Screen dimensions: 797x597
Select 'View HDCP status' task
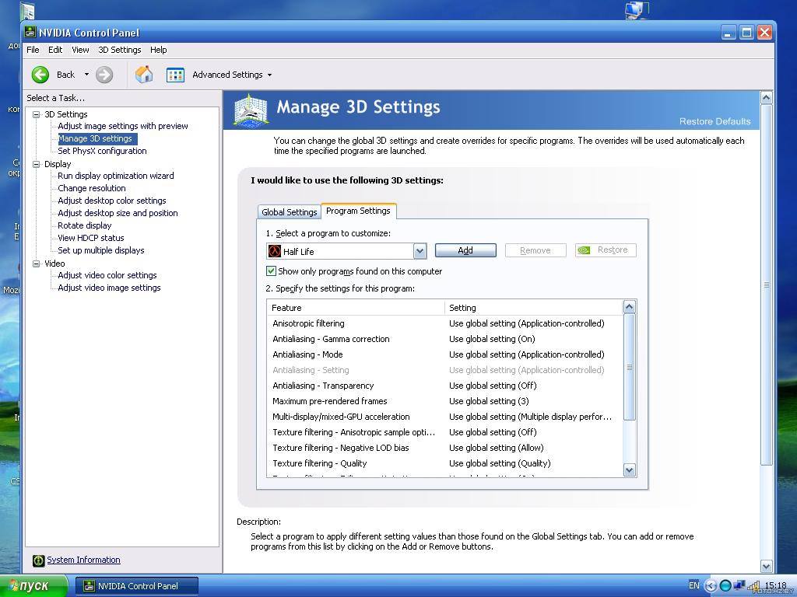tap(91, 238)
